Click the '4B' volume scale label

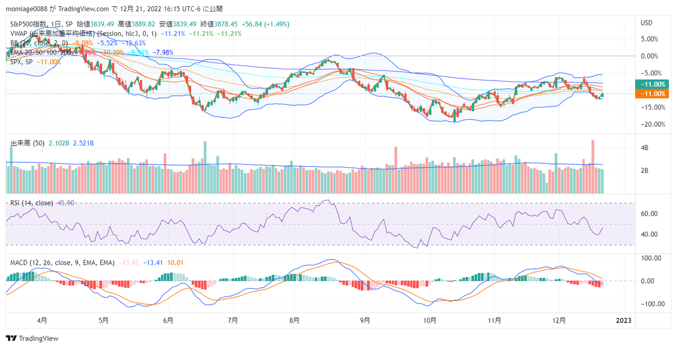tap(644, 148)
